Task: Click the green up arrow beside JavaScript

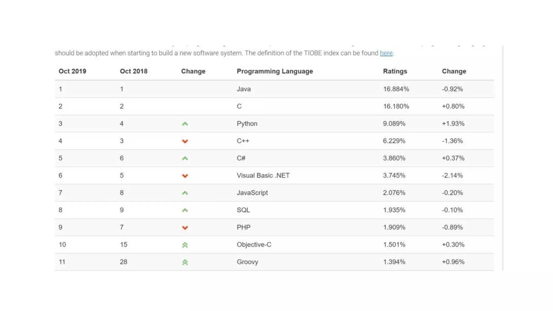Action: [x=185, y=193]
